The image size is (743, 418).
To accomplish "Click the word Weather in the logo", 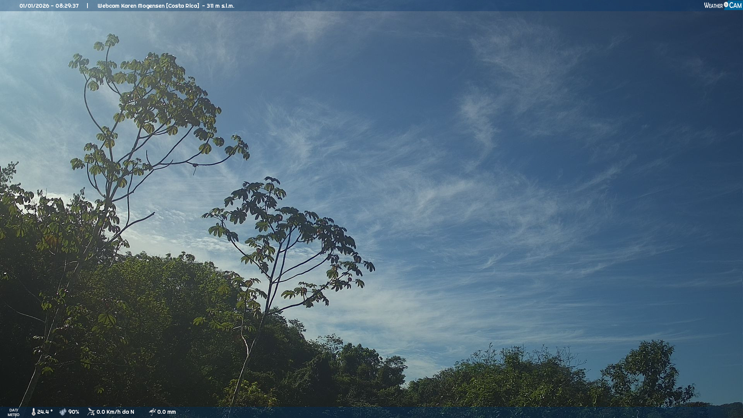I will (x=713, y=5).
